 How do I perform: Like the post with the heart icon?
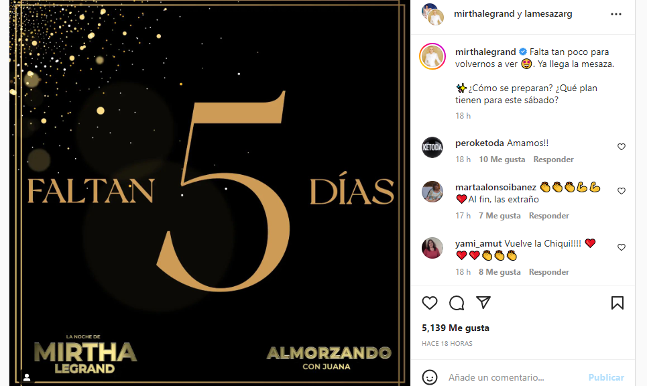tap(430, 303)
